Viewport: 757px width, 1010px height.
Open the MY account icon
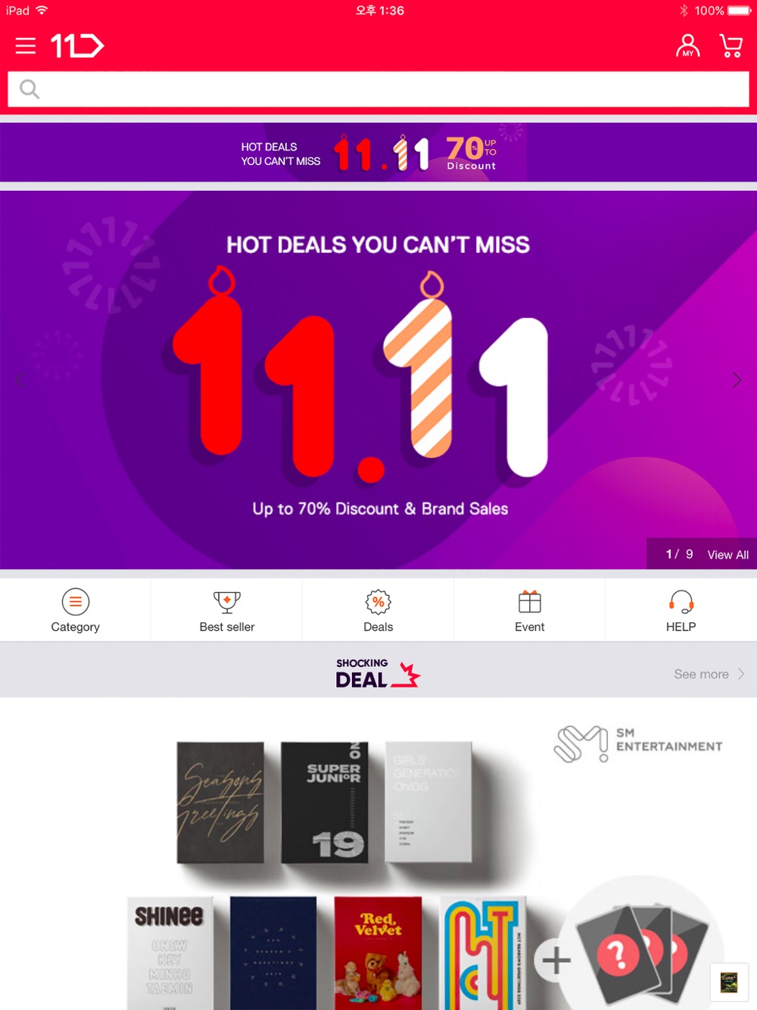pyautogui.click(x=687, y=46)
